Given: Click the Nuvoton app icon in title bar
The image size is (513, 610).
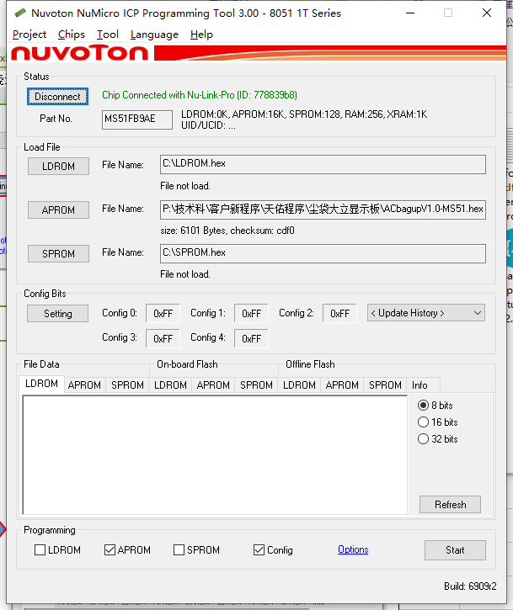Looking at the screenshot, I should [x=20, y=13].
